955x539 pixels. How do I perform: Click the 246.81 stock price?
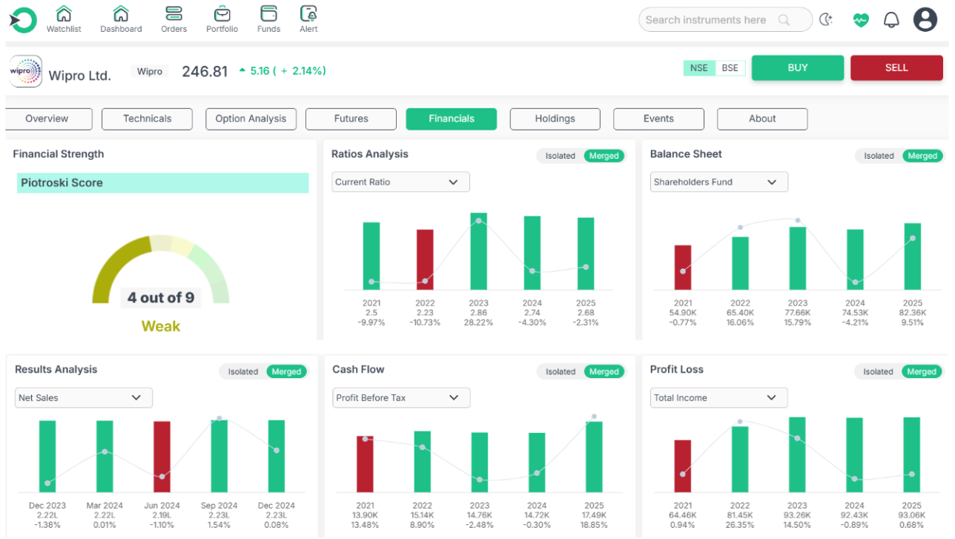pos(205,71)
